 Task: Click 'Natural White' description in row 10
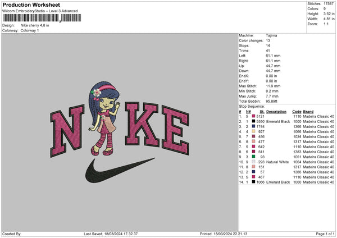pos(277,162)
